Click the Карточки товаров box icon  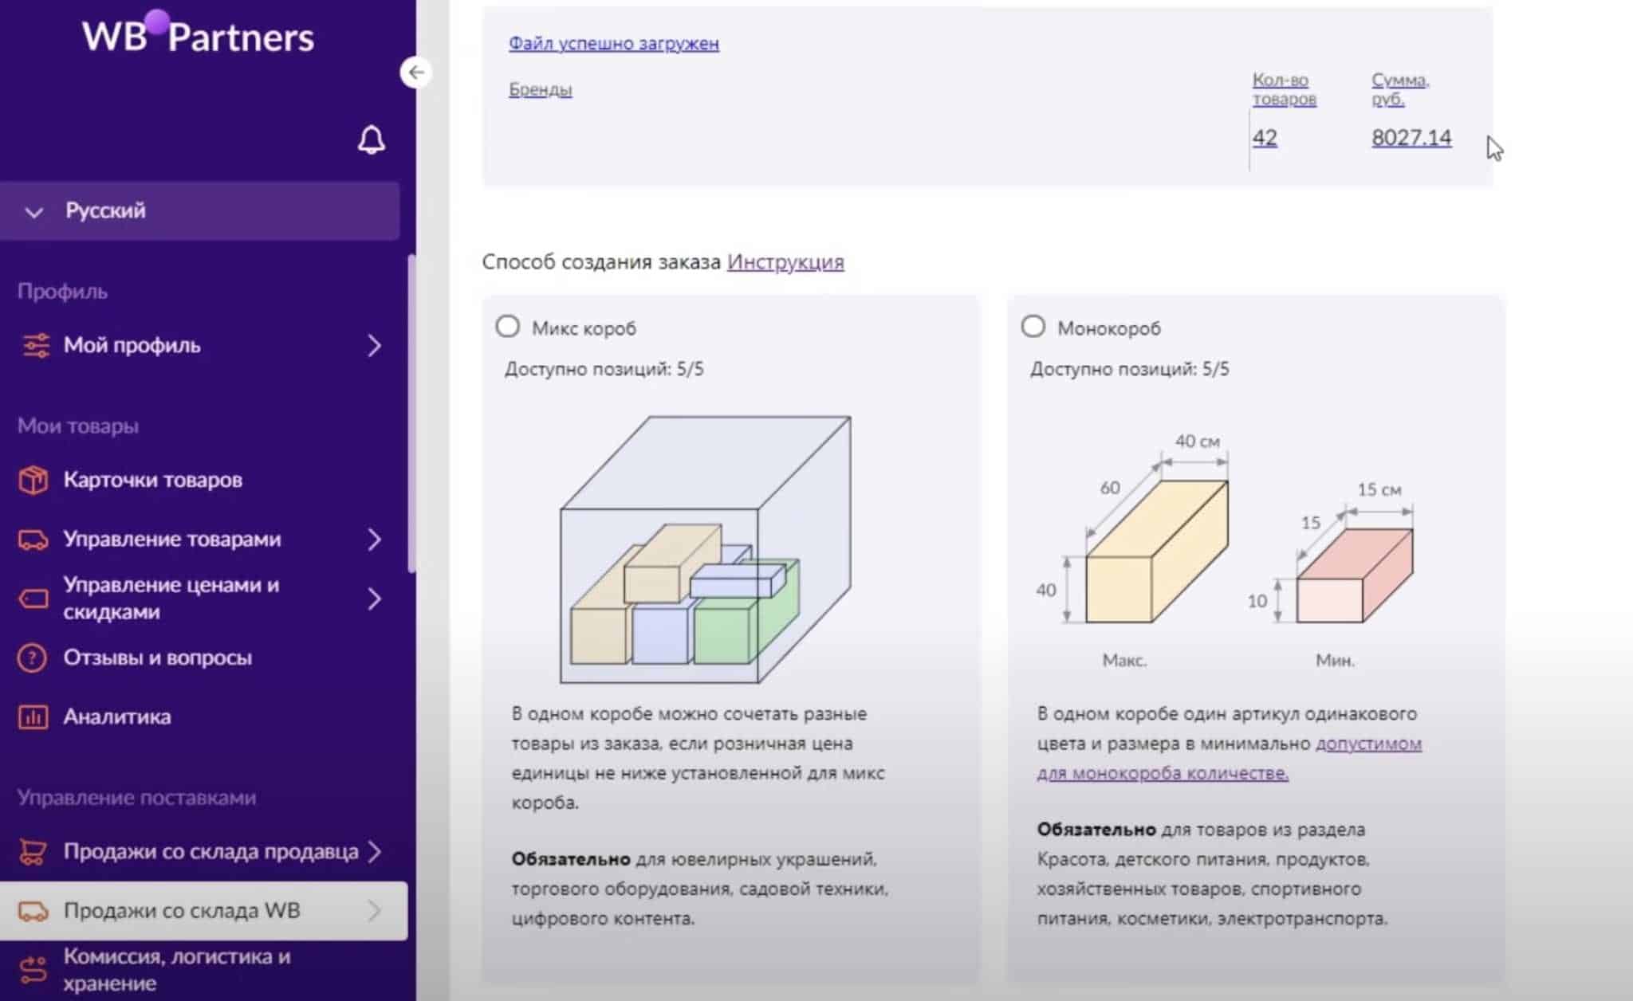[33, 480]
